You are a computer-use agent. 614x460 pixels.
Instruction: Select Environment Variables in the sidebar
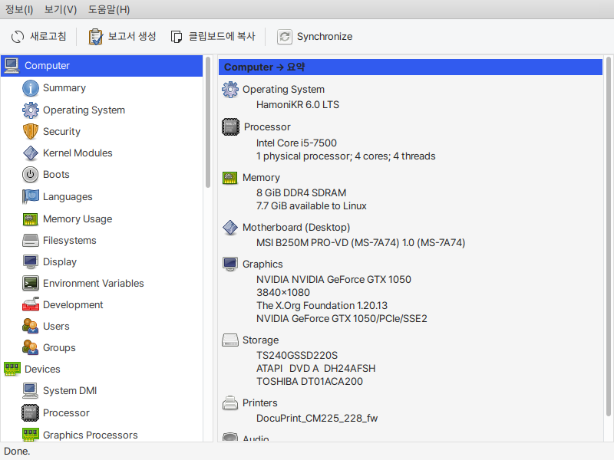pyautogui.click(x=93, y=284)
